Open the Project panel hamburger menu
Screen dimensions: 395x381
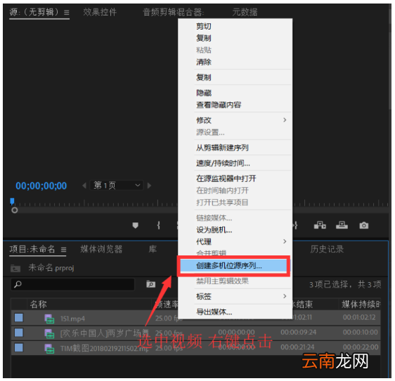pyautogui.click(x=63, y=250)
